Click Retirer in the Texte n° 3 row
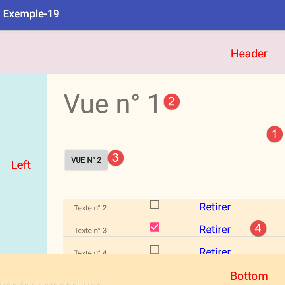The width and height of the screenshot is (285, 285). [215, 229]
